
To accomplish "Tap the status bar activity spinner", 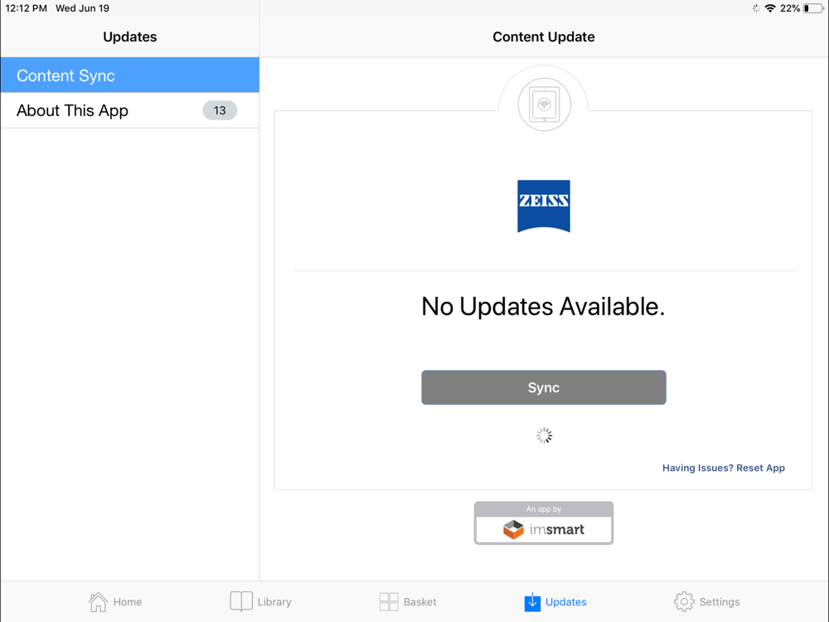I will pyautogui.click(x=756, y=8).
